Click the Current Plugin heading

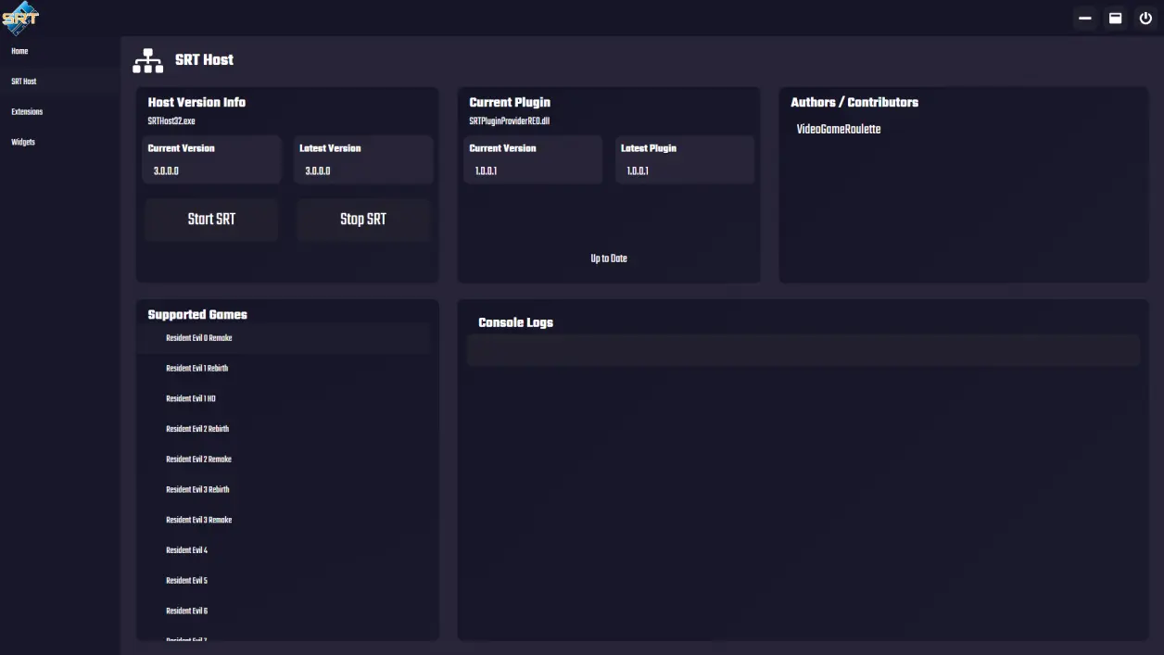tap(510, 103)
